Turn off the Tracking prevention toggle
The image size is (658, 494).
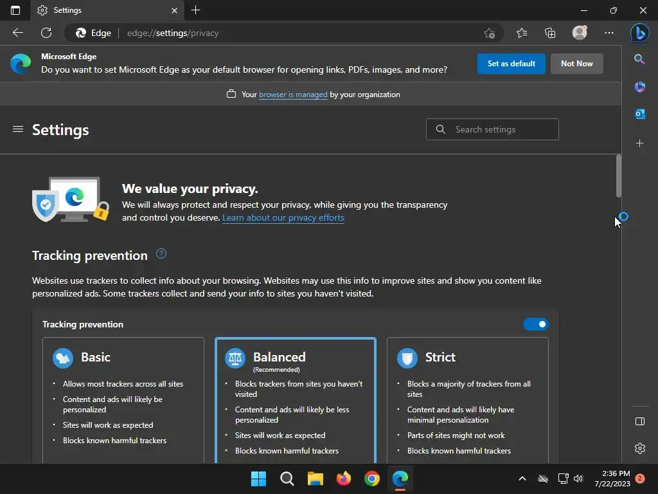tap(535, 324)
